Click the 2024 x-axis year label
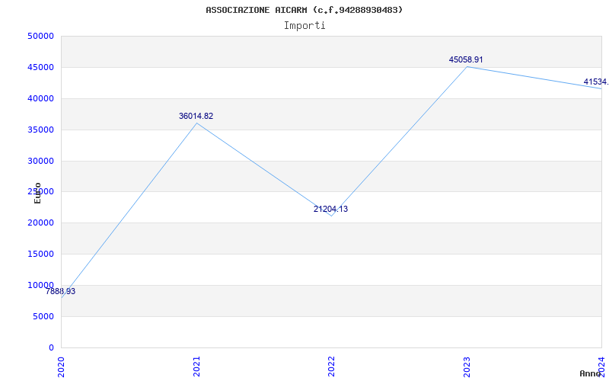 coord(601,367)
